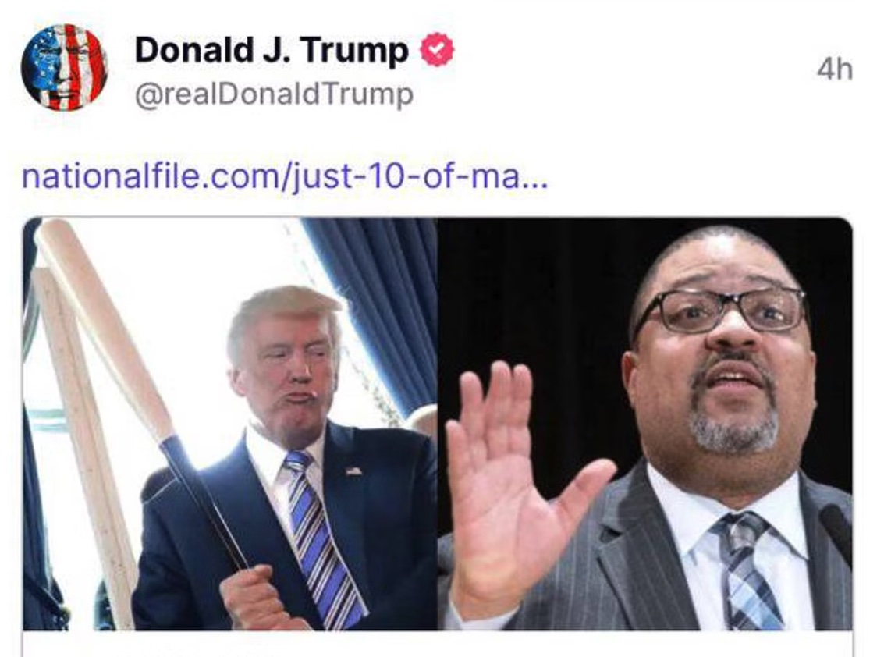Visit the @realDonaldTrump handle

pyautogui.click(x=274, y=94)
